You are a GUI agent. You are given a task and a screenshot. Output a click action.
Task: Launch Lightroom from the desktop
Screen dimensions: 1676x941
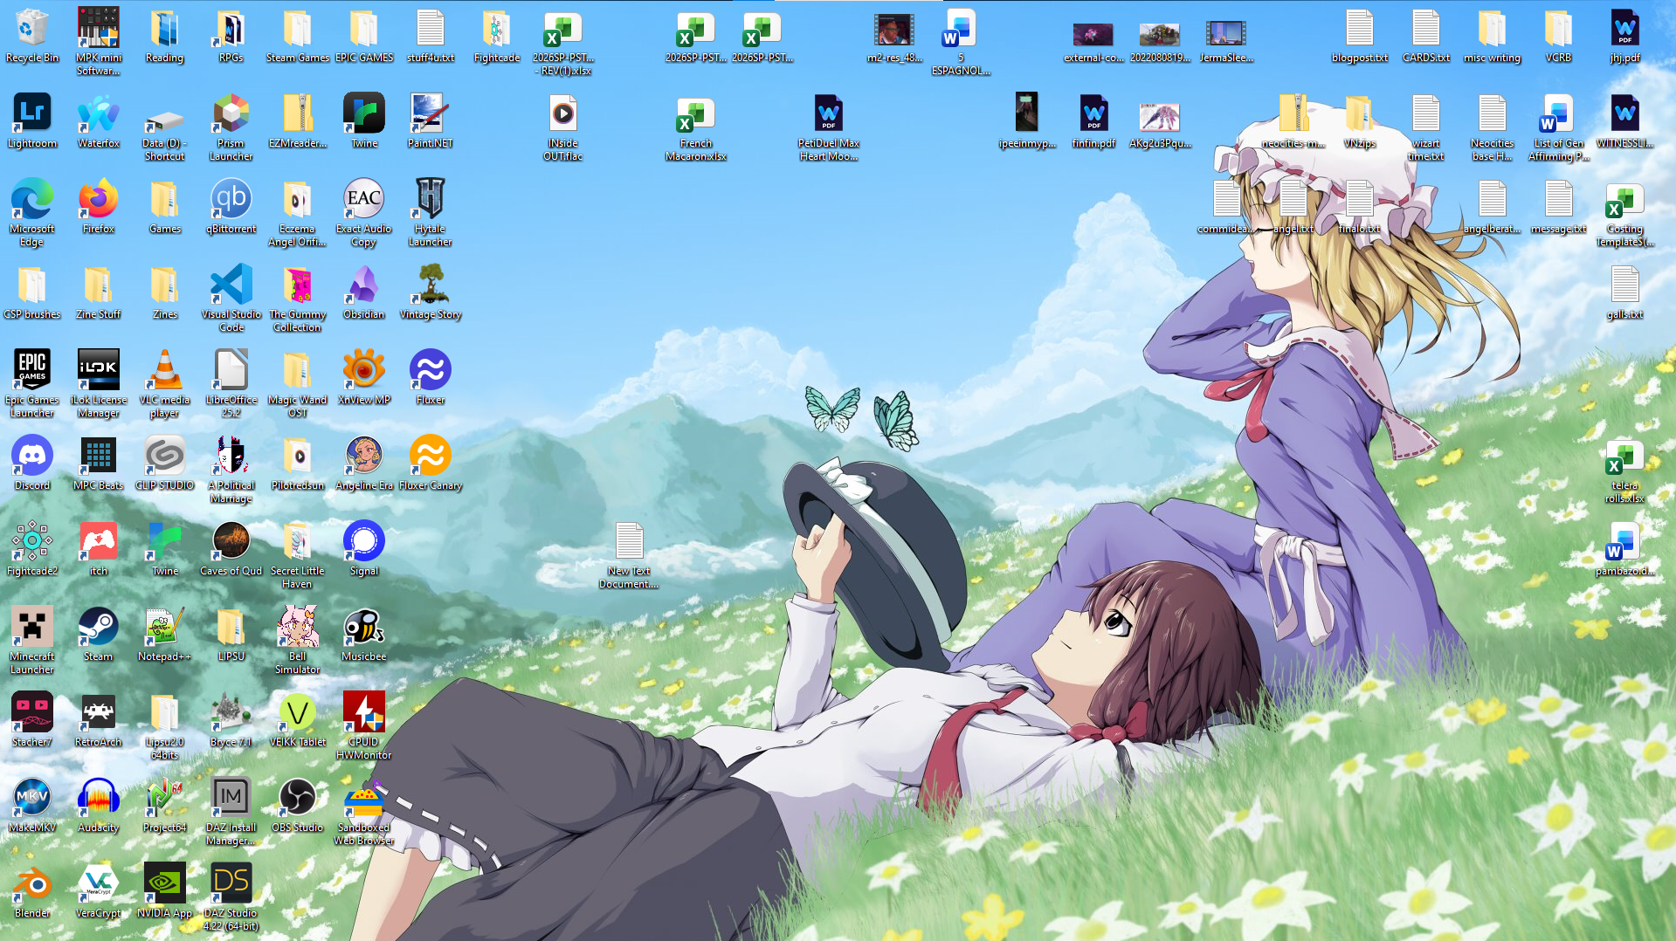[x=32, y=122]
